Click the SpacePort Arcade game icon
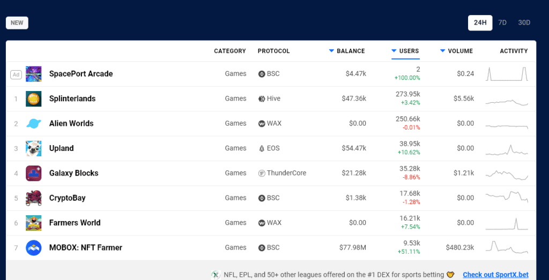549x280 pixels. 34,74
